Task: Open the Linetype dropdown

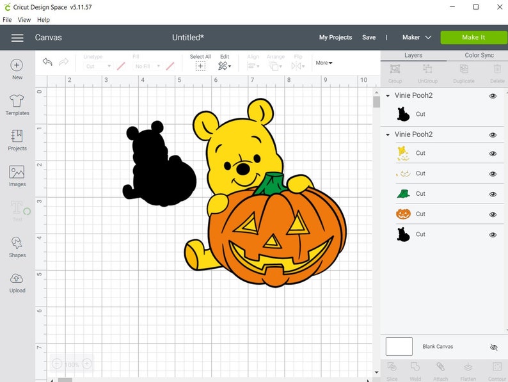Action: [x=97, y=66]
